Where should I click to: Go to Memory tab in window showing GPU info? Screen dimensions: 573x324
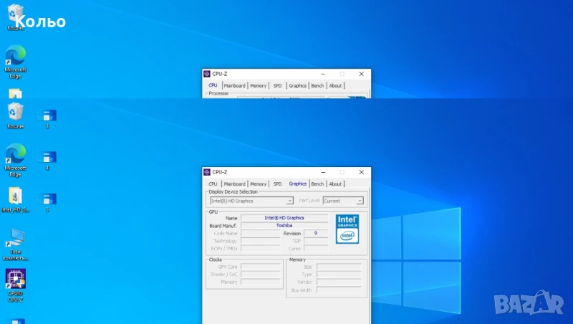point(259,184)
